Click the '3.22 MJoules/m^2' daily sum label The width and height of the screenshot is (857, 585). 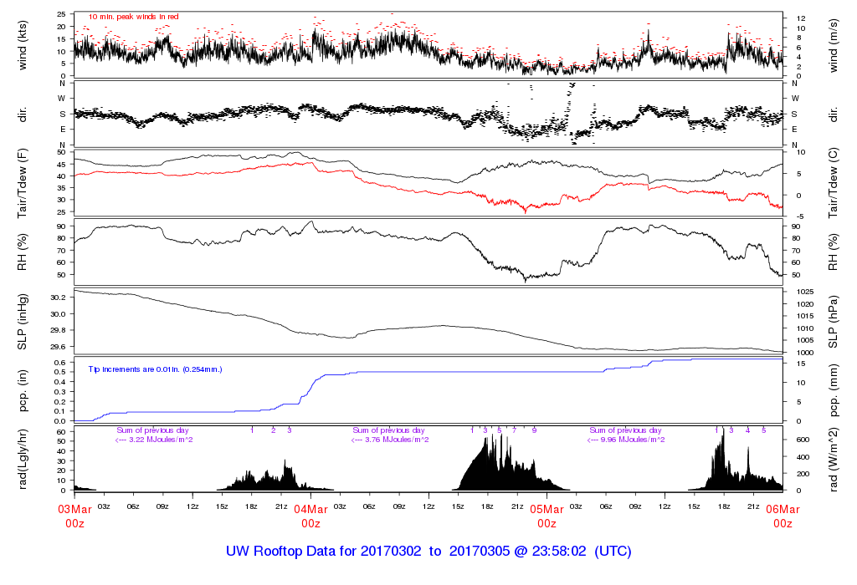161,440
